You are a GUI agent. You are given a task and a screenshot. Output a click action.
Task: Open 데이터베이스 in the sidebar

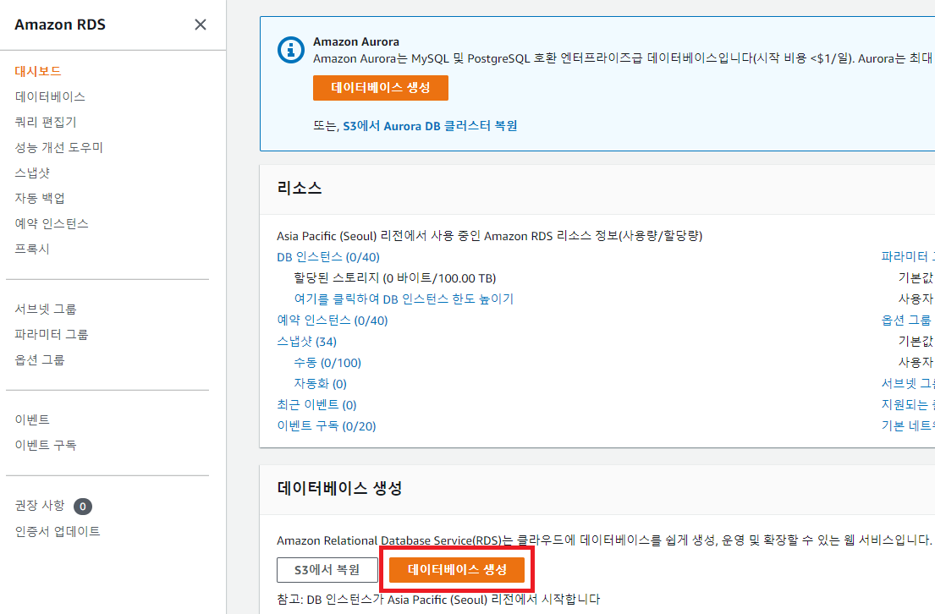coord(50,96)
